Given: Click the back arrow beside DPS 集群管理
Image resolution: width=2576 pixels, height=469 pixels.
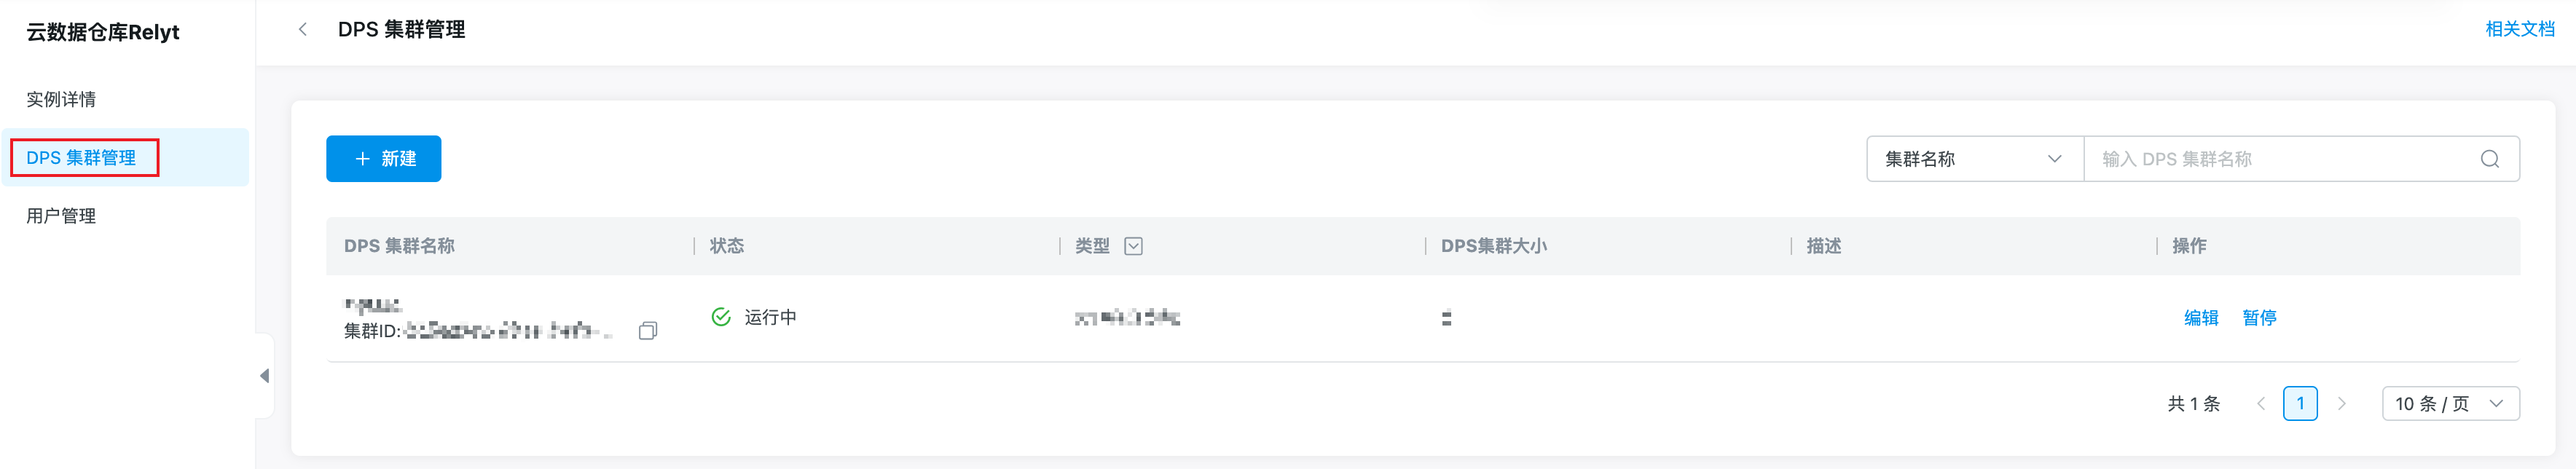Looking at the screenshot, I should (302, 29).
